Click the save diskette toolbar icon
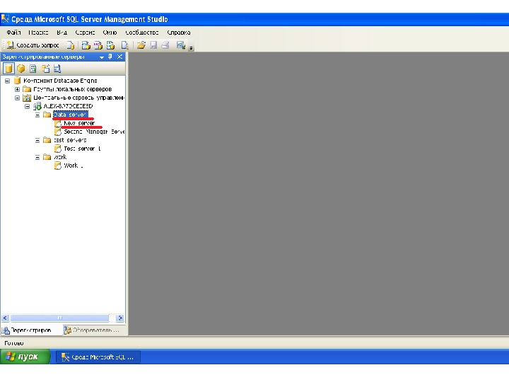This screenshot has height=382, width=509. [153, 45]
